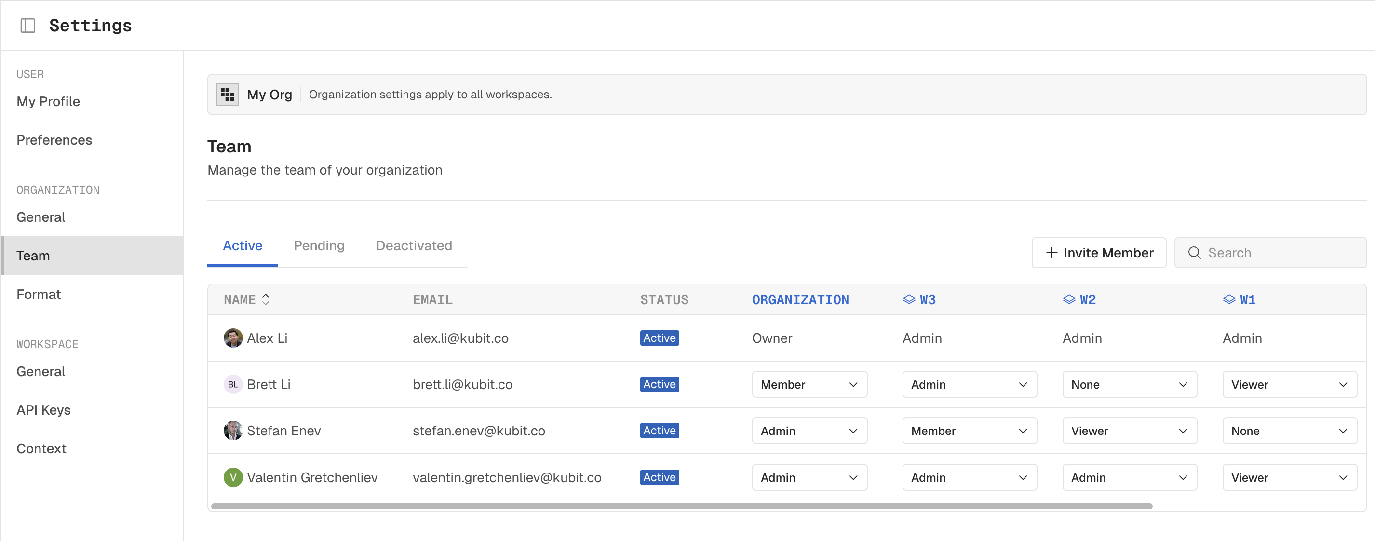1375x541 pixels.
Task: Click Valentin Gretchenliev's green avatar
Action: tap(233, 477)
